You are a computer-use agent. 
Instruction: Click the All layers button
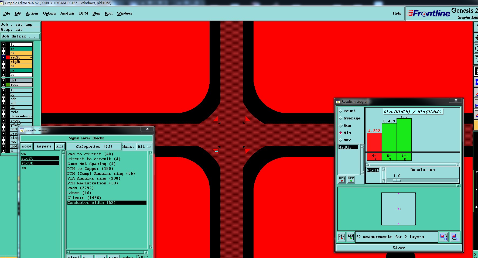tap(60, 146)
